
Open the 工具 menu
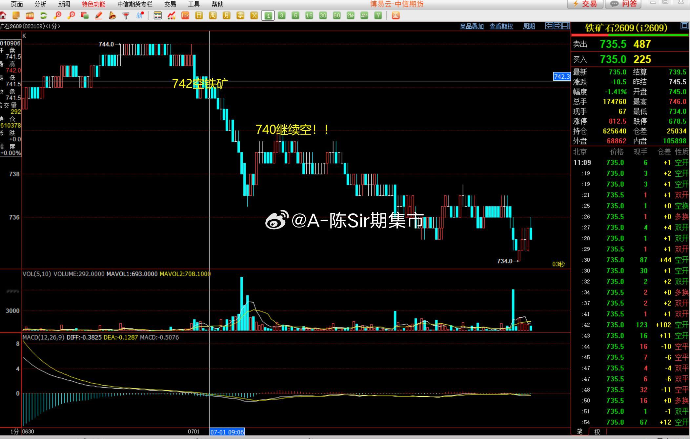coord(194,4)
